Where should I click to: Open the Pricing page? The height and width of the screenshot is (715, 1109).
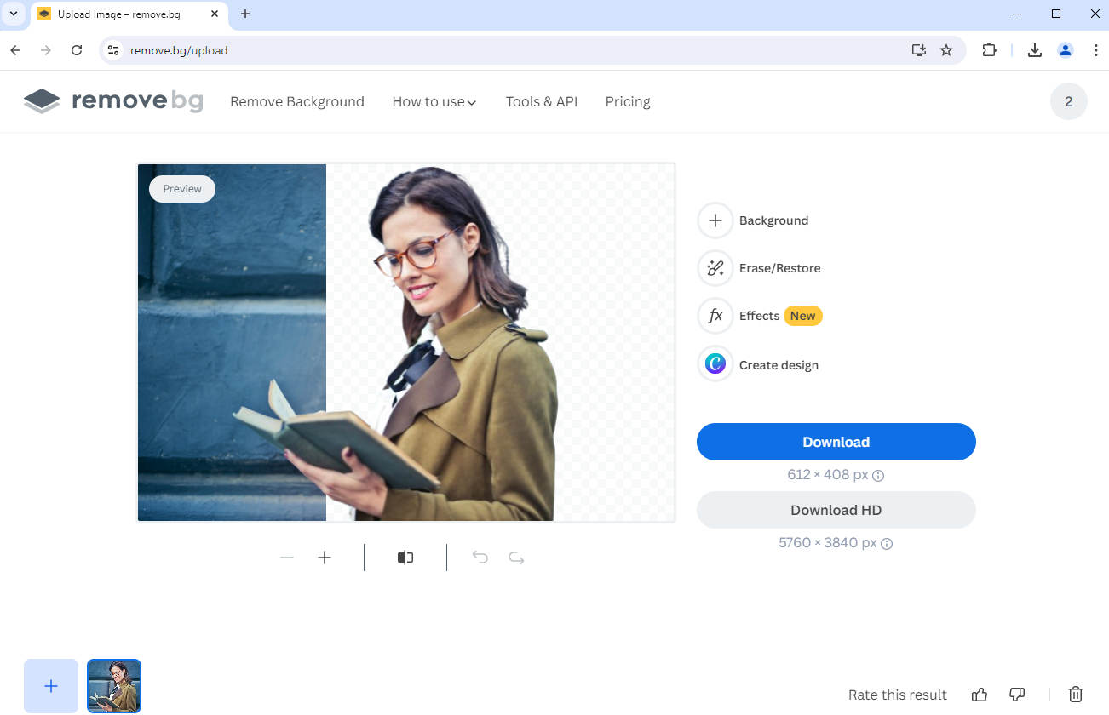(x=628, y=101)
